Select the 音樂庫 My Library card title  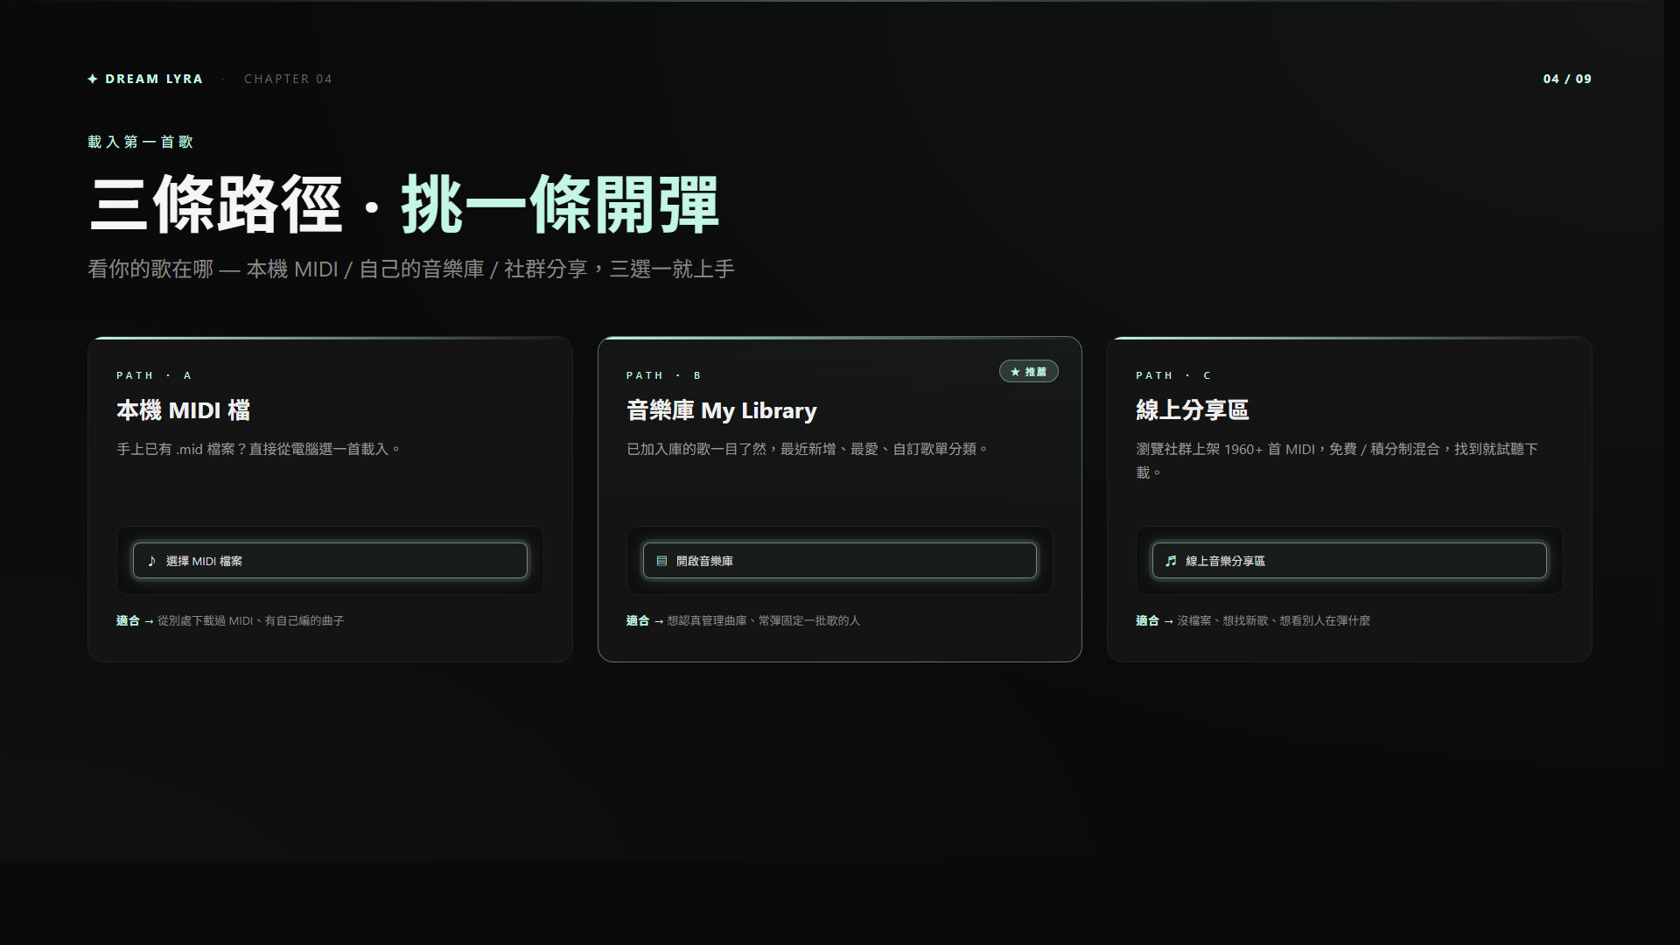[x=721, y=410]
